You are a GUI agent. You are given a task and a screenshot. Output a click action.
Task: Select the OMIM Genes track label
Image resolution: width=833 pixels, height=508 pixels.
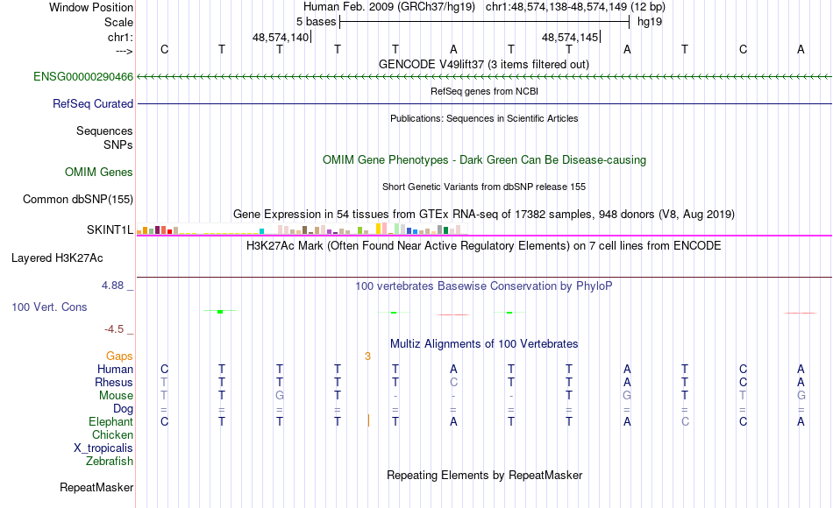click(x=99, y=172)
